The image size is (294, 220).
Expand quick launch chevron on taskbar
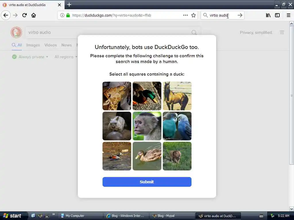tap(54, 214)
